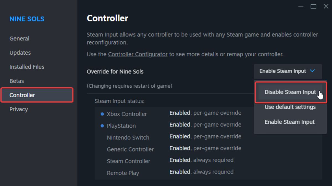
Task: Select Disable Steam Input from the menu
Action: [x=290, y=92]
